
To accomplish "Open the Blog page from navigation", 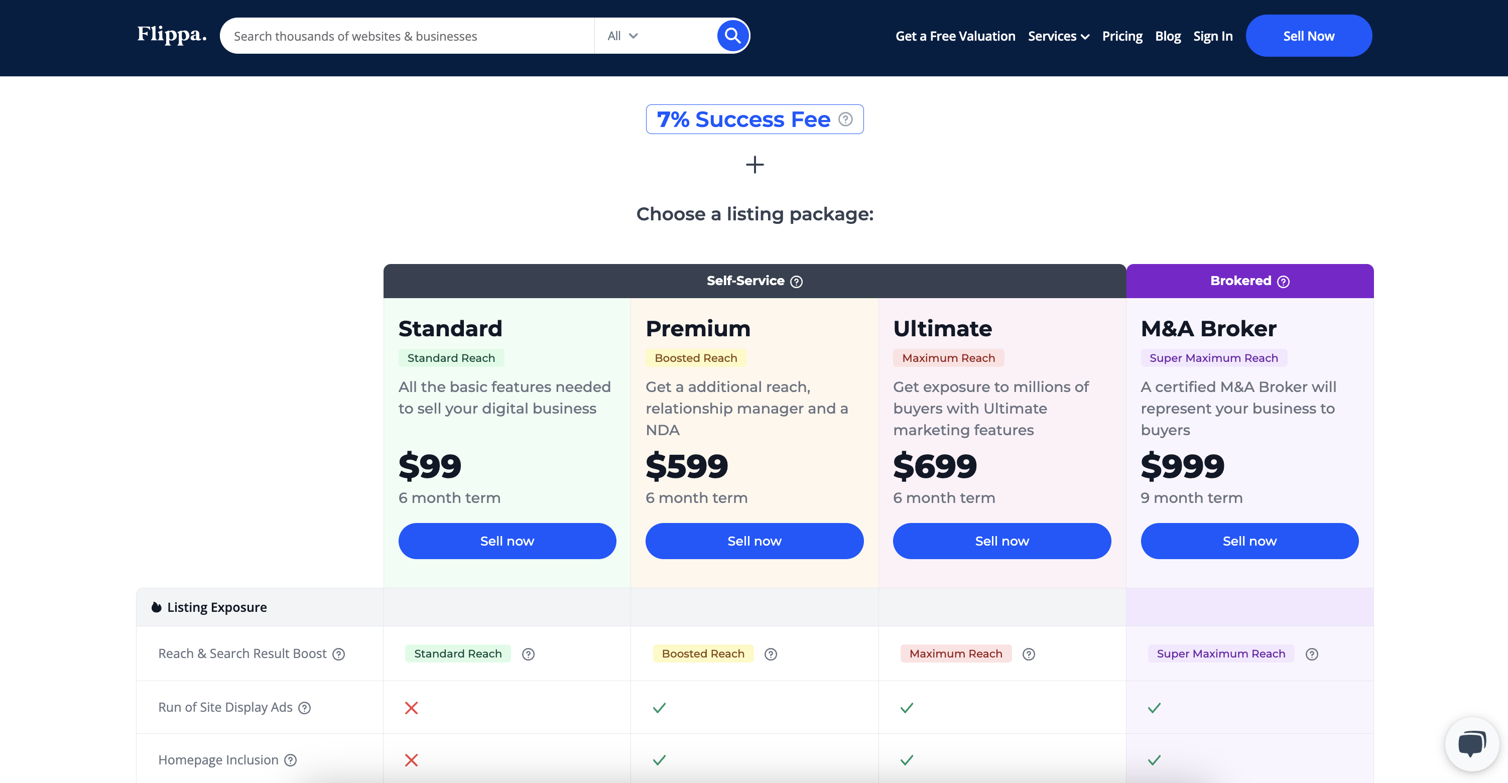I will click(1168, 36).
